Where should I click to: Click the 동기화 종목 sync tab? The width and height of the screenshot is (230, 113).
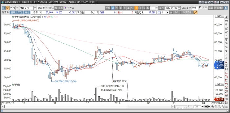13,12
